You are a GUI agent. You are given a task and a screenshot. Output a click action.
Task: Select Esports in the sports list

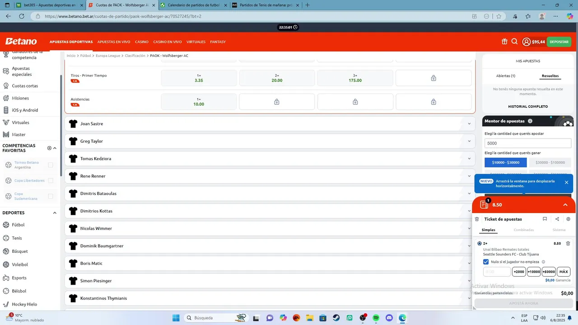coord(19,278)
